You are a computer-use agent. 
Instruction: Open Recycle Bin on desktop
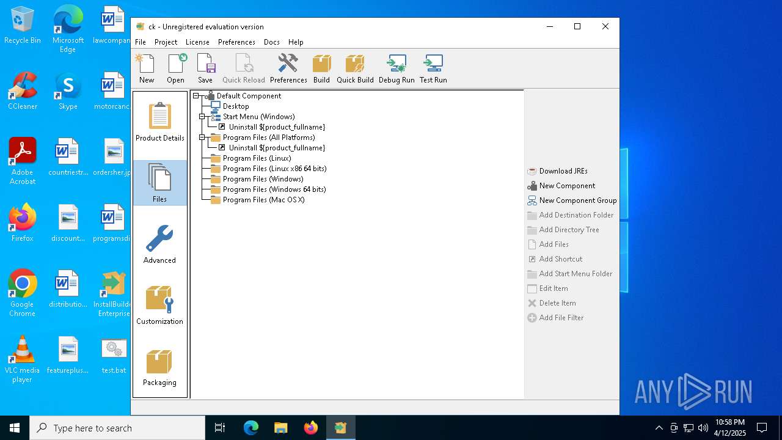point(23,26)
